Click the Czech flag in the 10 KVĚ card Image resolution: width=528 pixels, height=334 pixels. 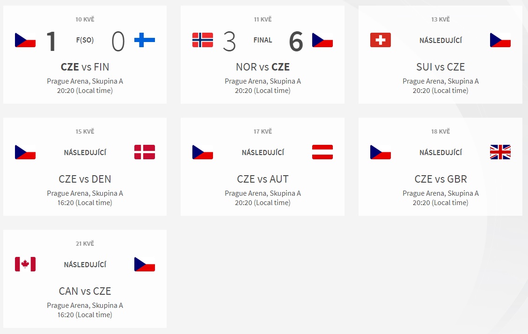[25, 40]
